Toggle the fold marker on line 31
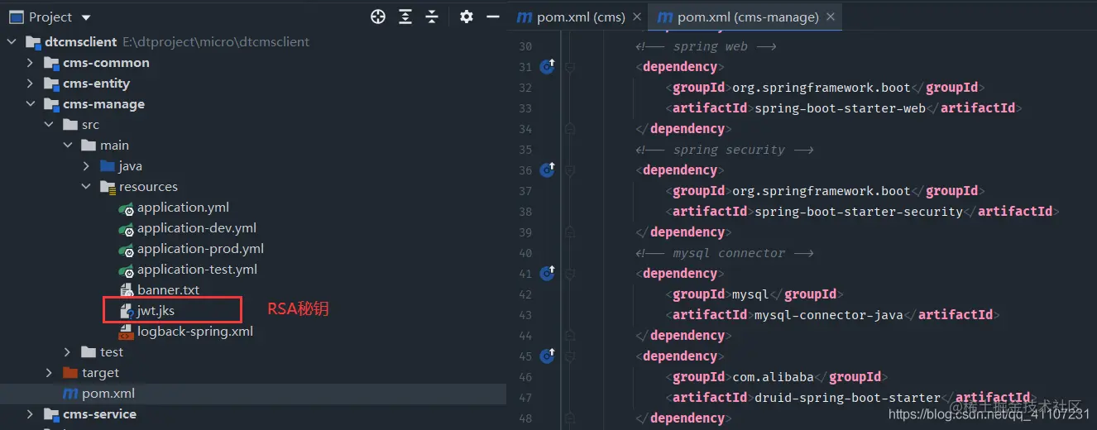This screenshot has width=1097, height=430. point(569,67)
